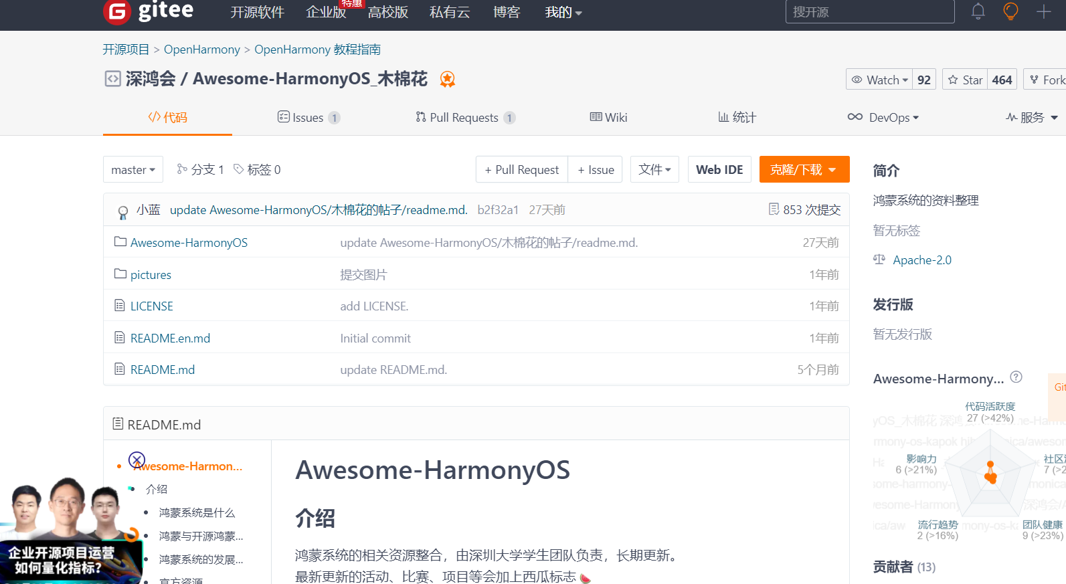
Task: Jump to 鸿蒙系统是什么 in outline
Action: tap(197, 513)
